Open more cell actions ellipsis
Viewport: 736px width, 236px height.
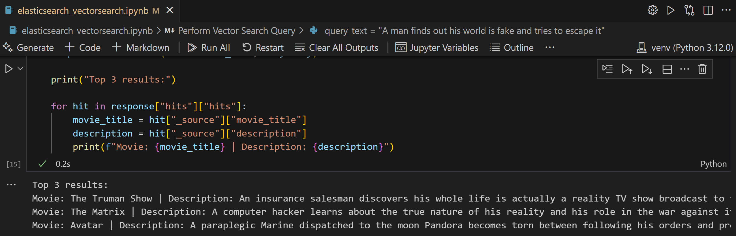click(x=684, y=69)
